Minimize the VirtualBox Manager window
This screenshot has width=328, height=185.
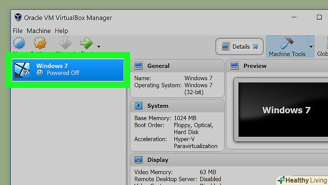[294, 17]
